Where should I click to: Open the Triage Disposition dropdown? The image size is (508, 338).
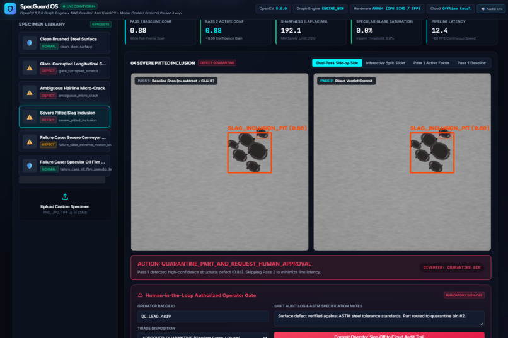203,335
